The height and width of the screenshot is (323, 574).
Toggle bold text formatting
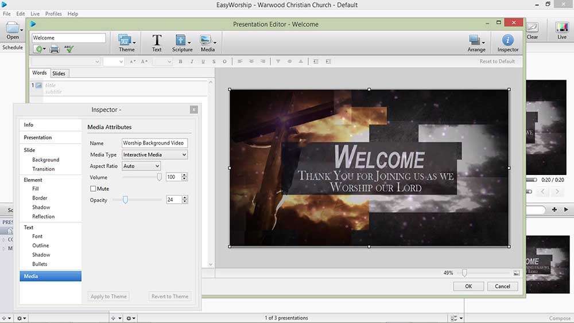pyautogui.click(x=180, y=61)
